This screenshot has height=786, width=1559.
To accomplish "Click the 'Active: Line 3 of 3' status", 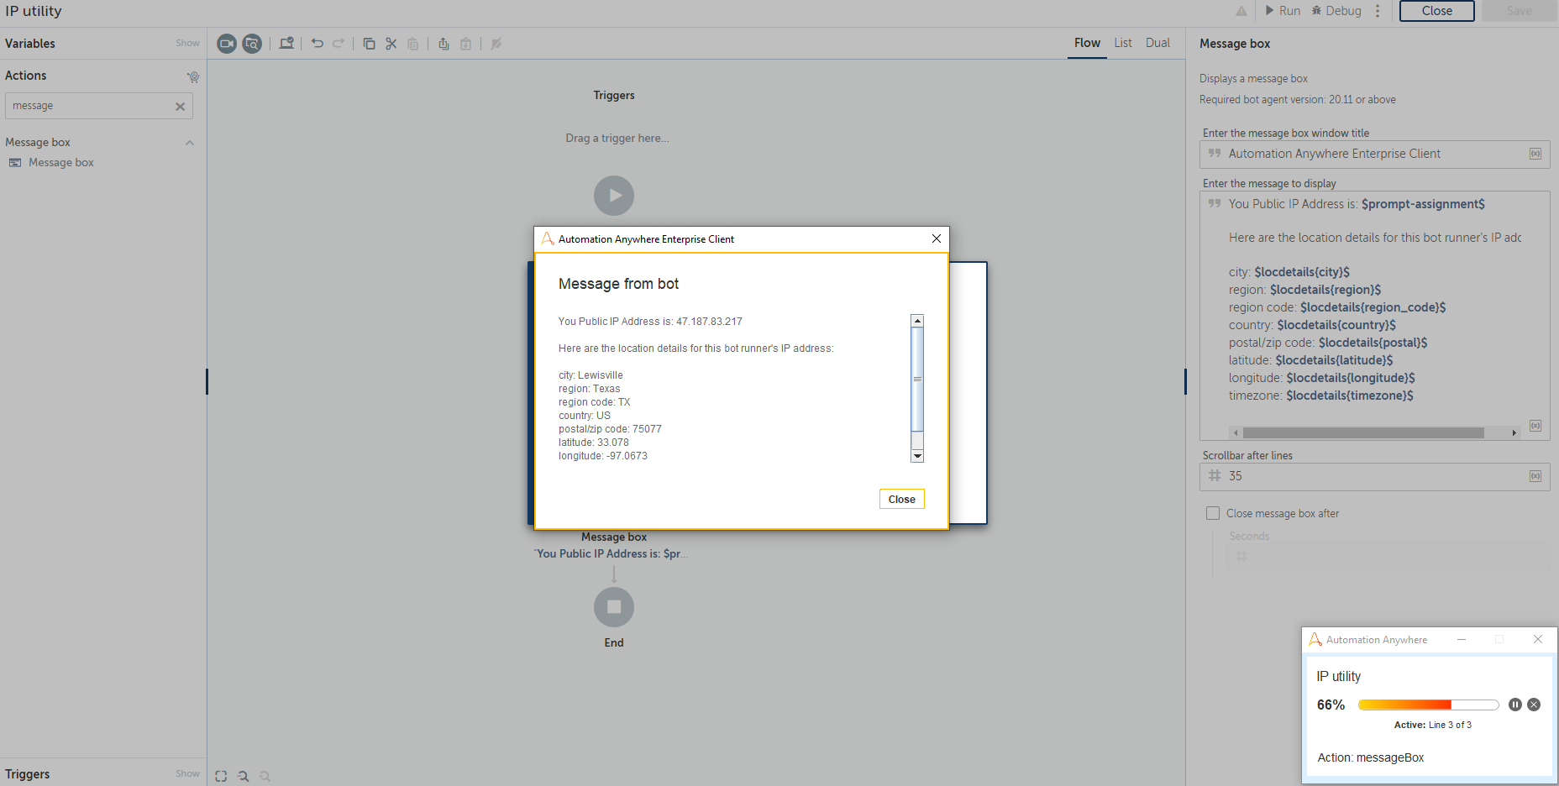I will pos(1433,725).
